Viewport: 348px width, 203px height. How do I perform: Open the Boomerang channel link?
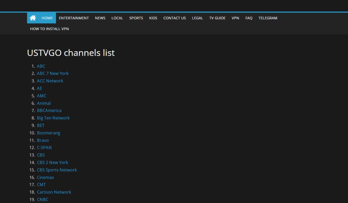point(49,133)
